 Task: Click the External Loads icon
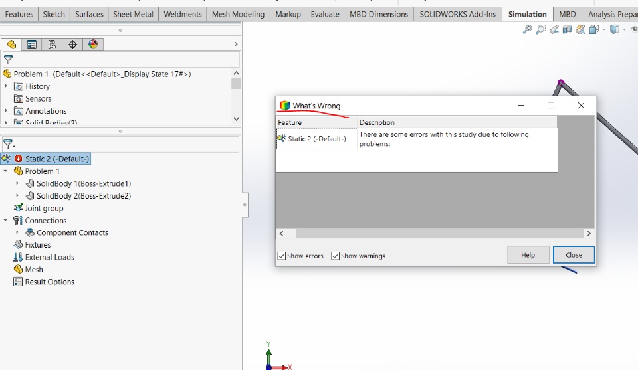click(18, 257)
